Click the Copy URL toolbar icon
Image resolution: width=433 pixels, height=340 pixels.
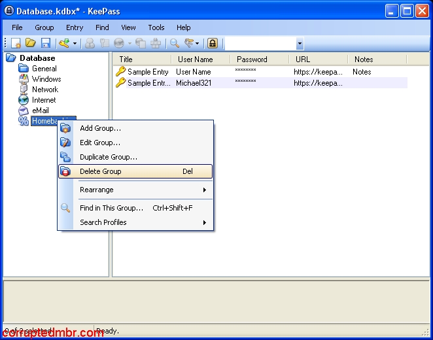[x=141, y=43]
